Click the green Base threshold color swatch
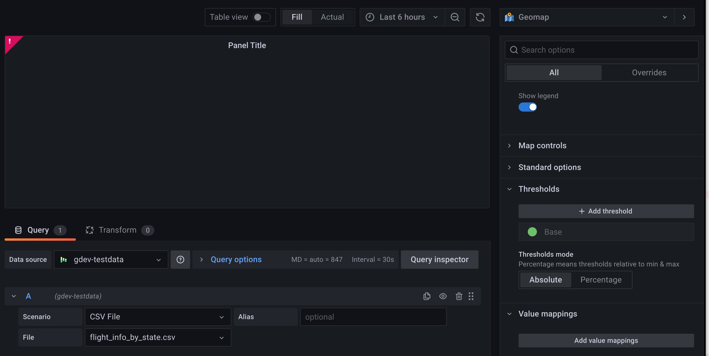Screen dimensions: 709x356 point(532,232)
